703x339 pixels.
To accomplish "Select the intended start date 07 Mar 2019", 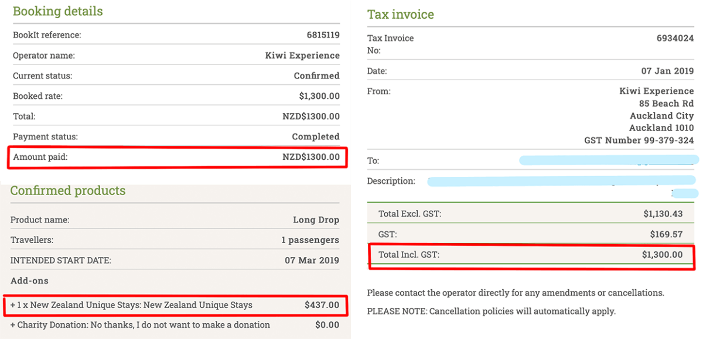I will pyautogui.click(x=310, y=259).
